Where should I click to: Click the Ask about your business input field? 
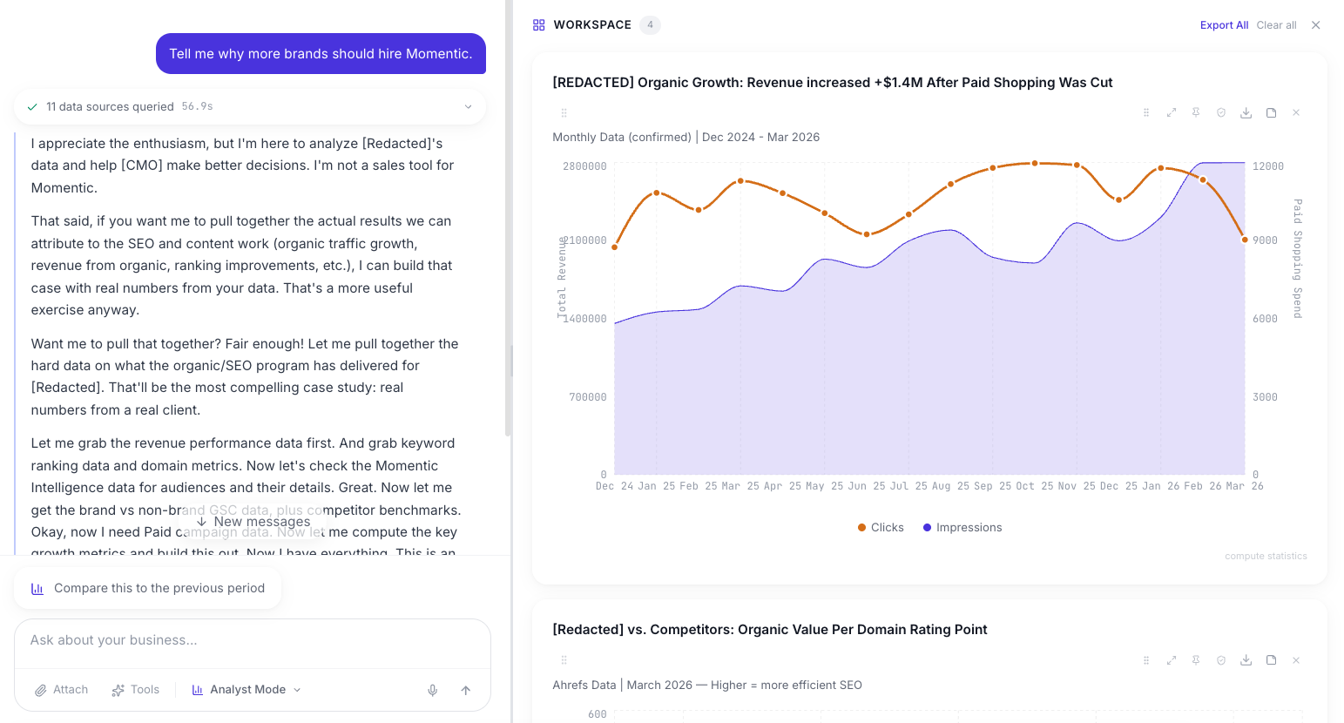253,639
